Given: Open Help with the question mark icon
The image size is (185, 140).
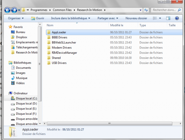Looking at the screenshot, I should pos(177,18).
